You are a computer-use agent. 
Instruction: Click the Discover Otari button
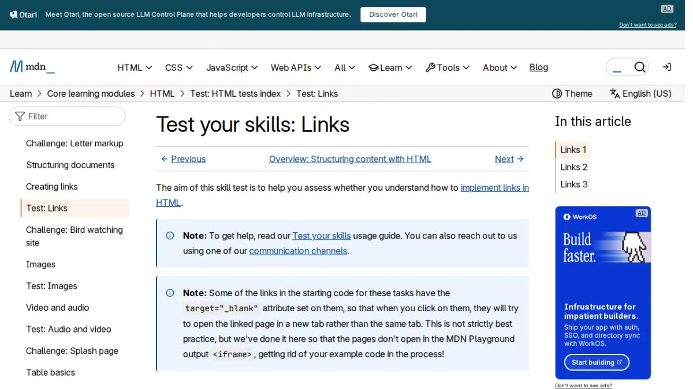click(x=393, y=14)
